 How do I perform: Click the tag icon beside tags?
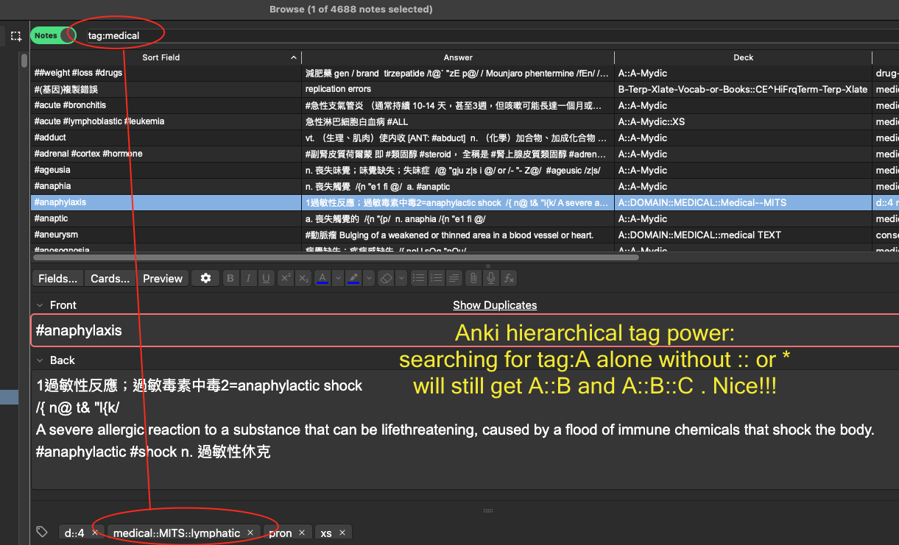pyautogui.click(x=43, y=532)
